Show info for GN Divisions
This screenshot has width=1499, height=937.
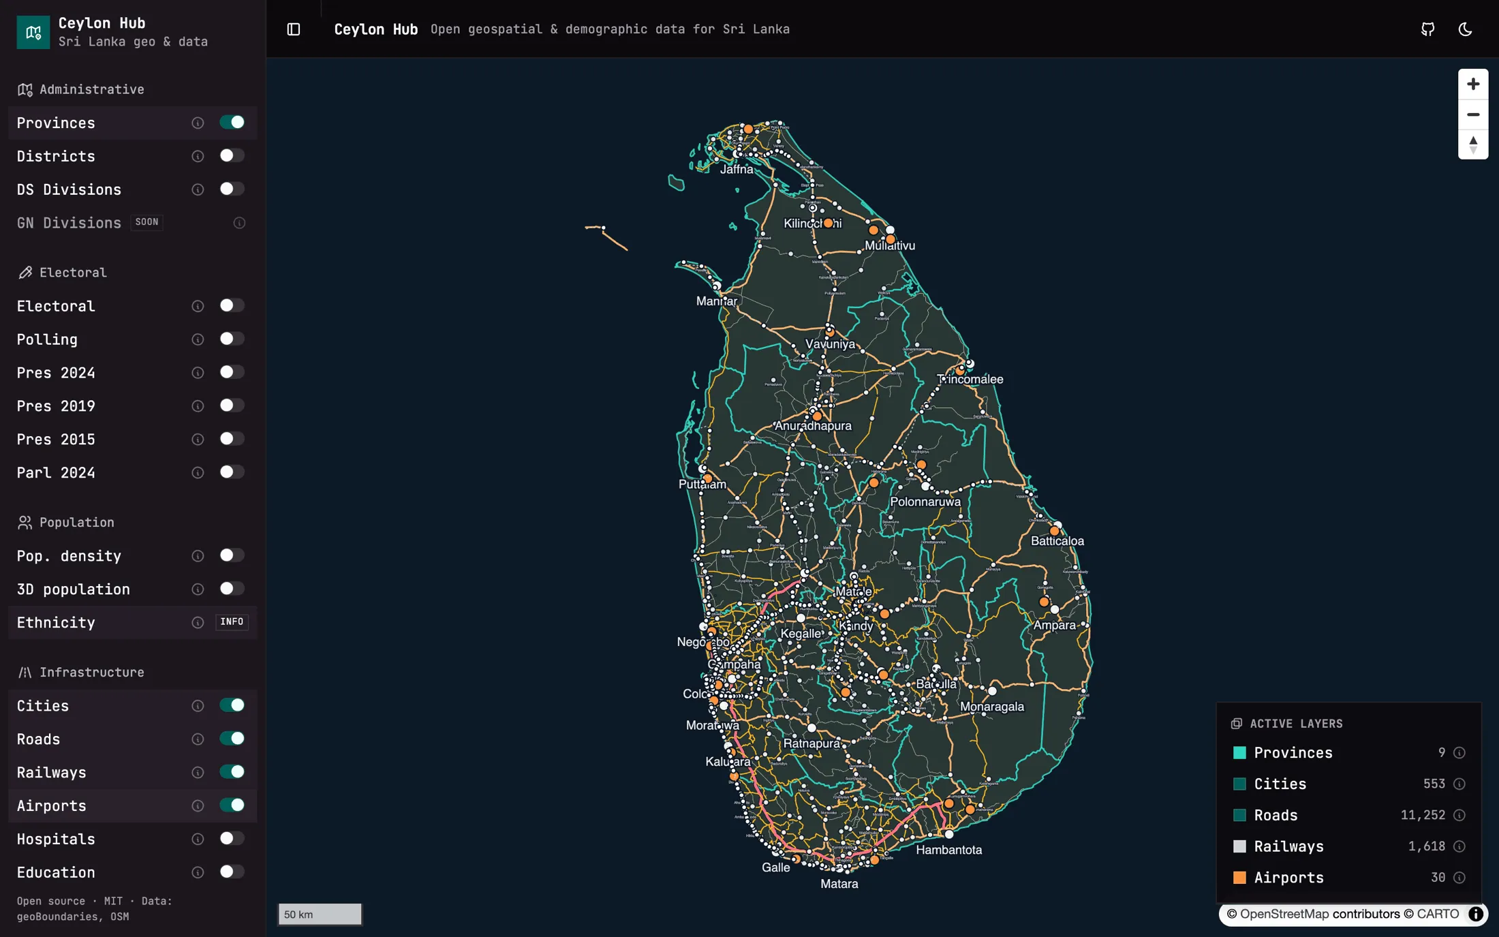pyautogui.click(x=239, y=223)
